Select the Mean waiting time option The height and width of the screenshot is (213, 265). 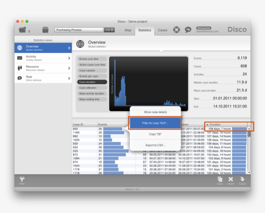click(x=92, y=99)
